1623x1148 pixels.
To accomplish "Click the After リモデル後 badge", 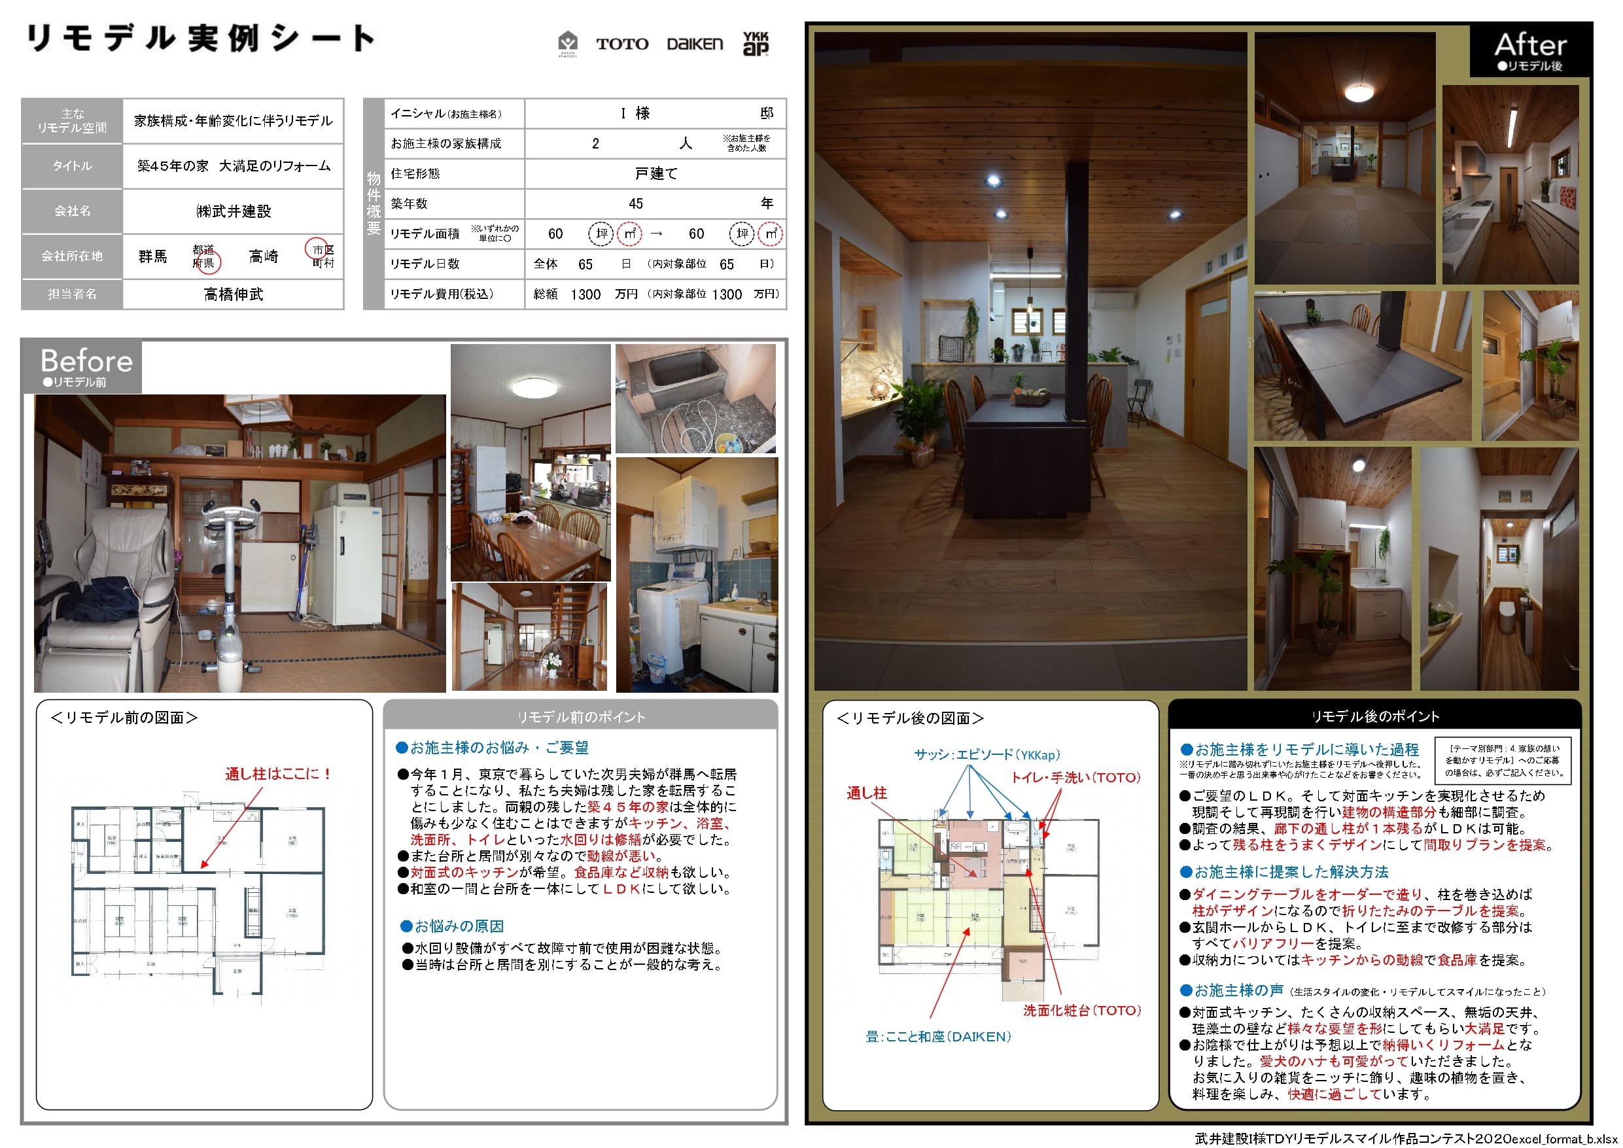I will (x=1529, y=51).
